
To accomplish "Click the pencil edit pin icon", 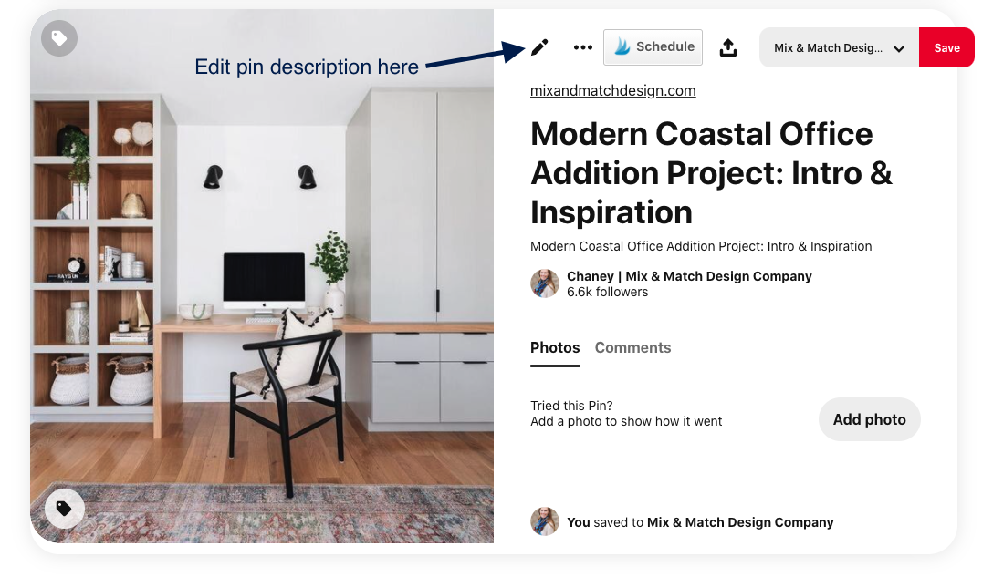I will (x=538, y=47).
